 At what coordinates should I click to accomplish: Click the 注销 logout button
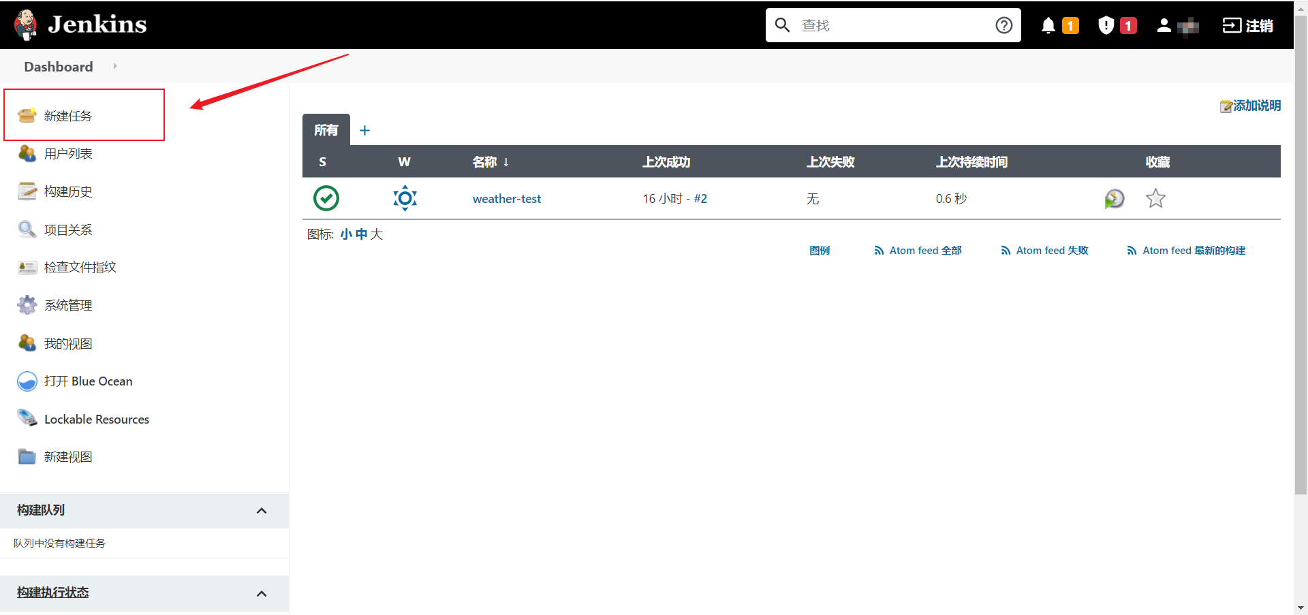click(1247, 26)
